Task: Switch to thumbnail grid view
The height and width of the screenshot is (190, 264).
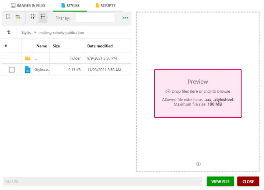Action: [33, 17]
